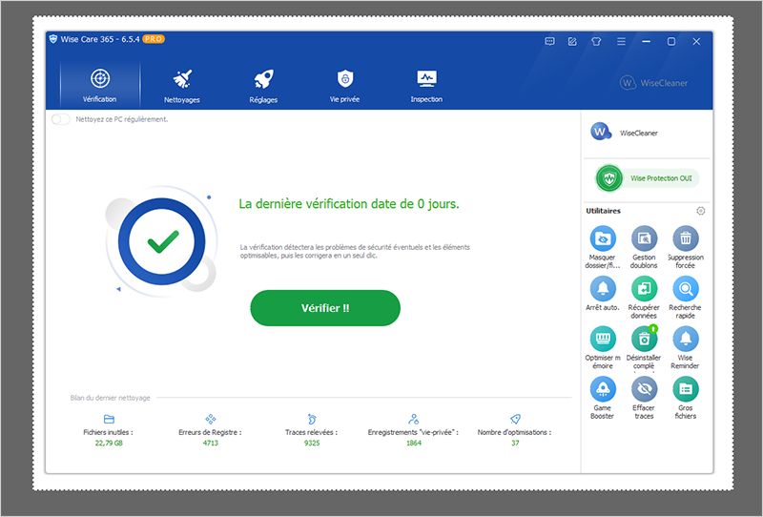Screen dimensions: 763x517
Task: Click the Wise Care 365 shield logo
Action: tap(53, 39)
